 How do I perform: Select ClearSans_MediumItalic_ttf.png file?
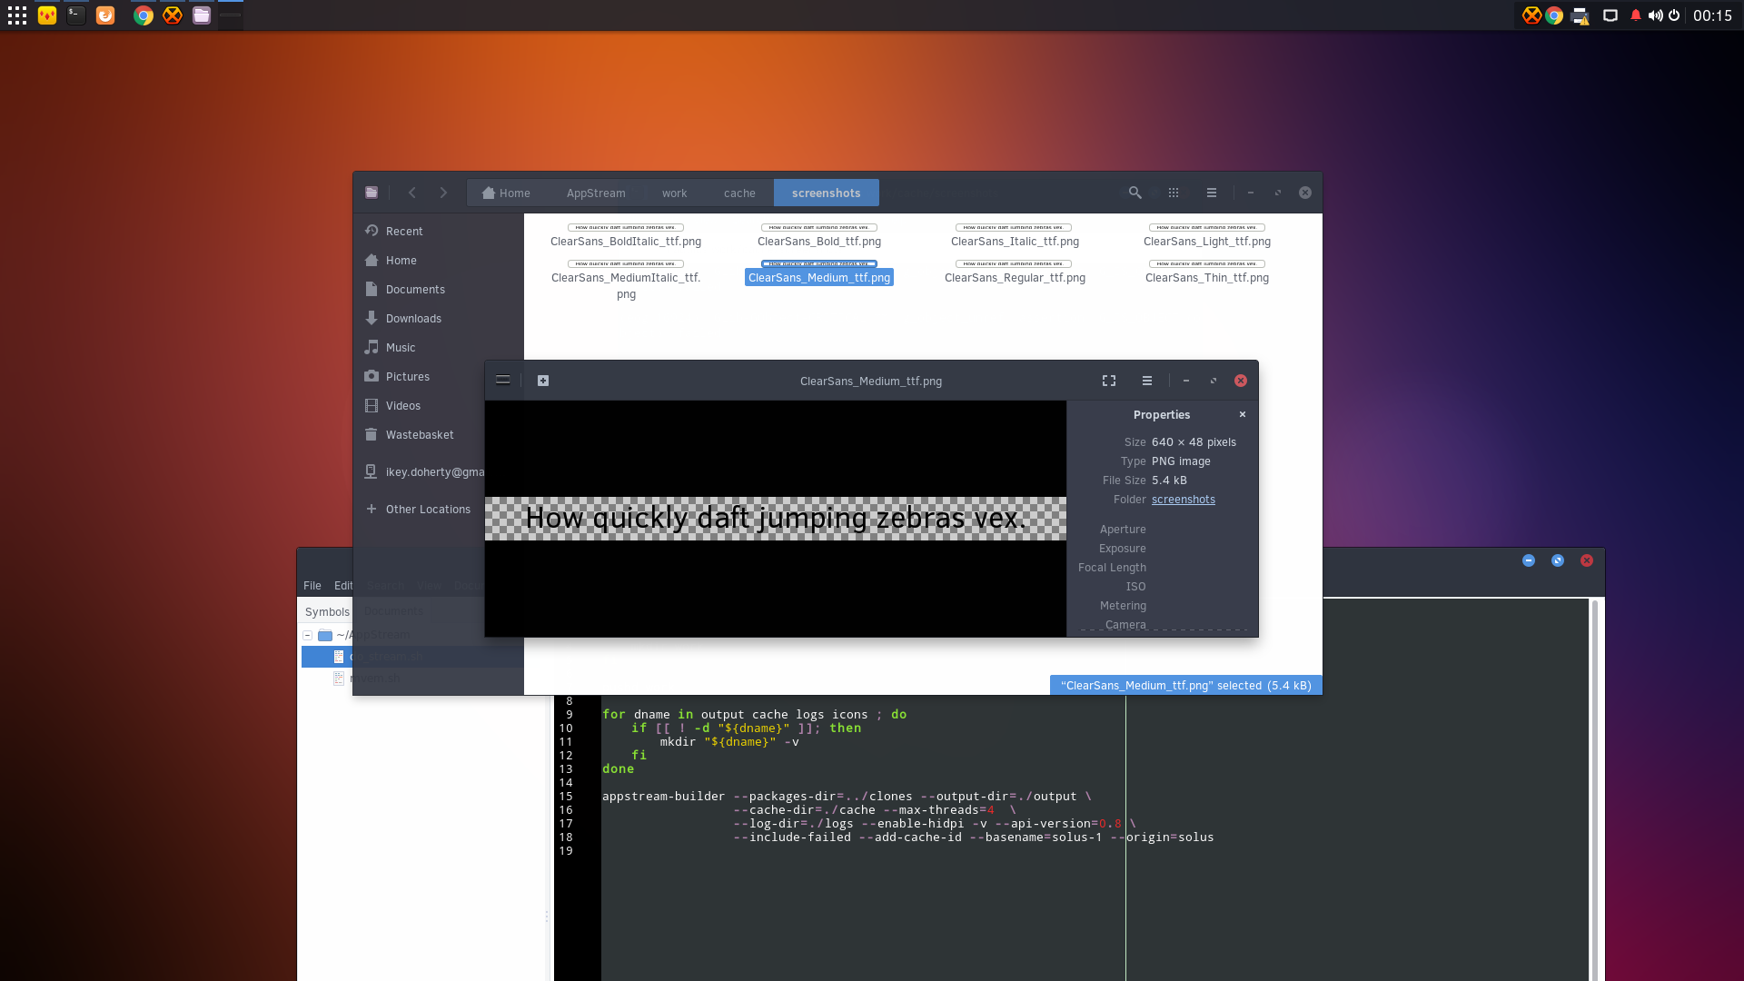coord(626,280)
